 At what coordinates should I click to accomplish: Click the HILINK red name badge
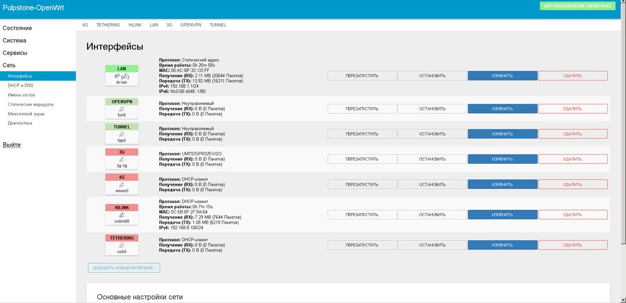[121, 207]
